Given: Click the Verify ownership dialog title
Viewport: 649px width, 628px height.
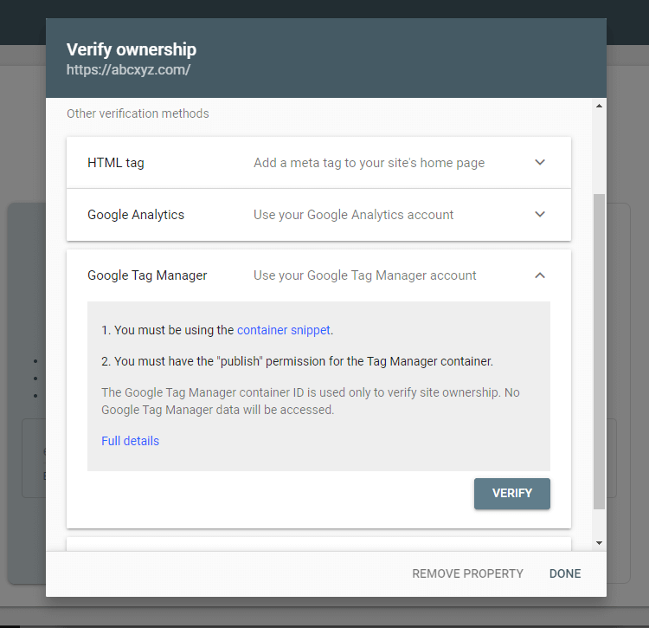Looking at the screenshot, I should [132, 49].
